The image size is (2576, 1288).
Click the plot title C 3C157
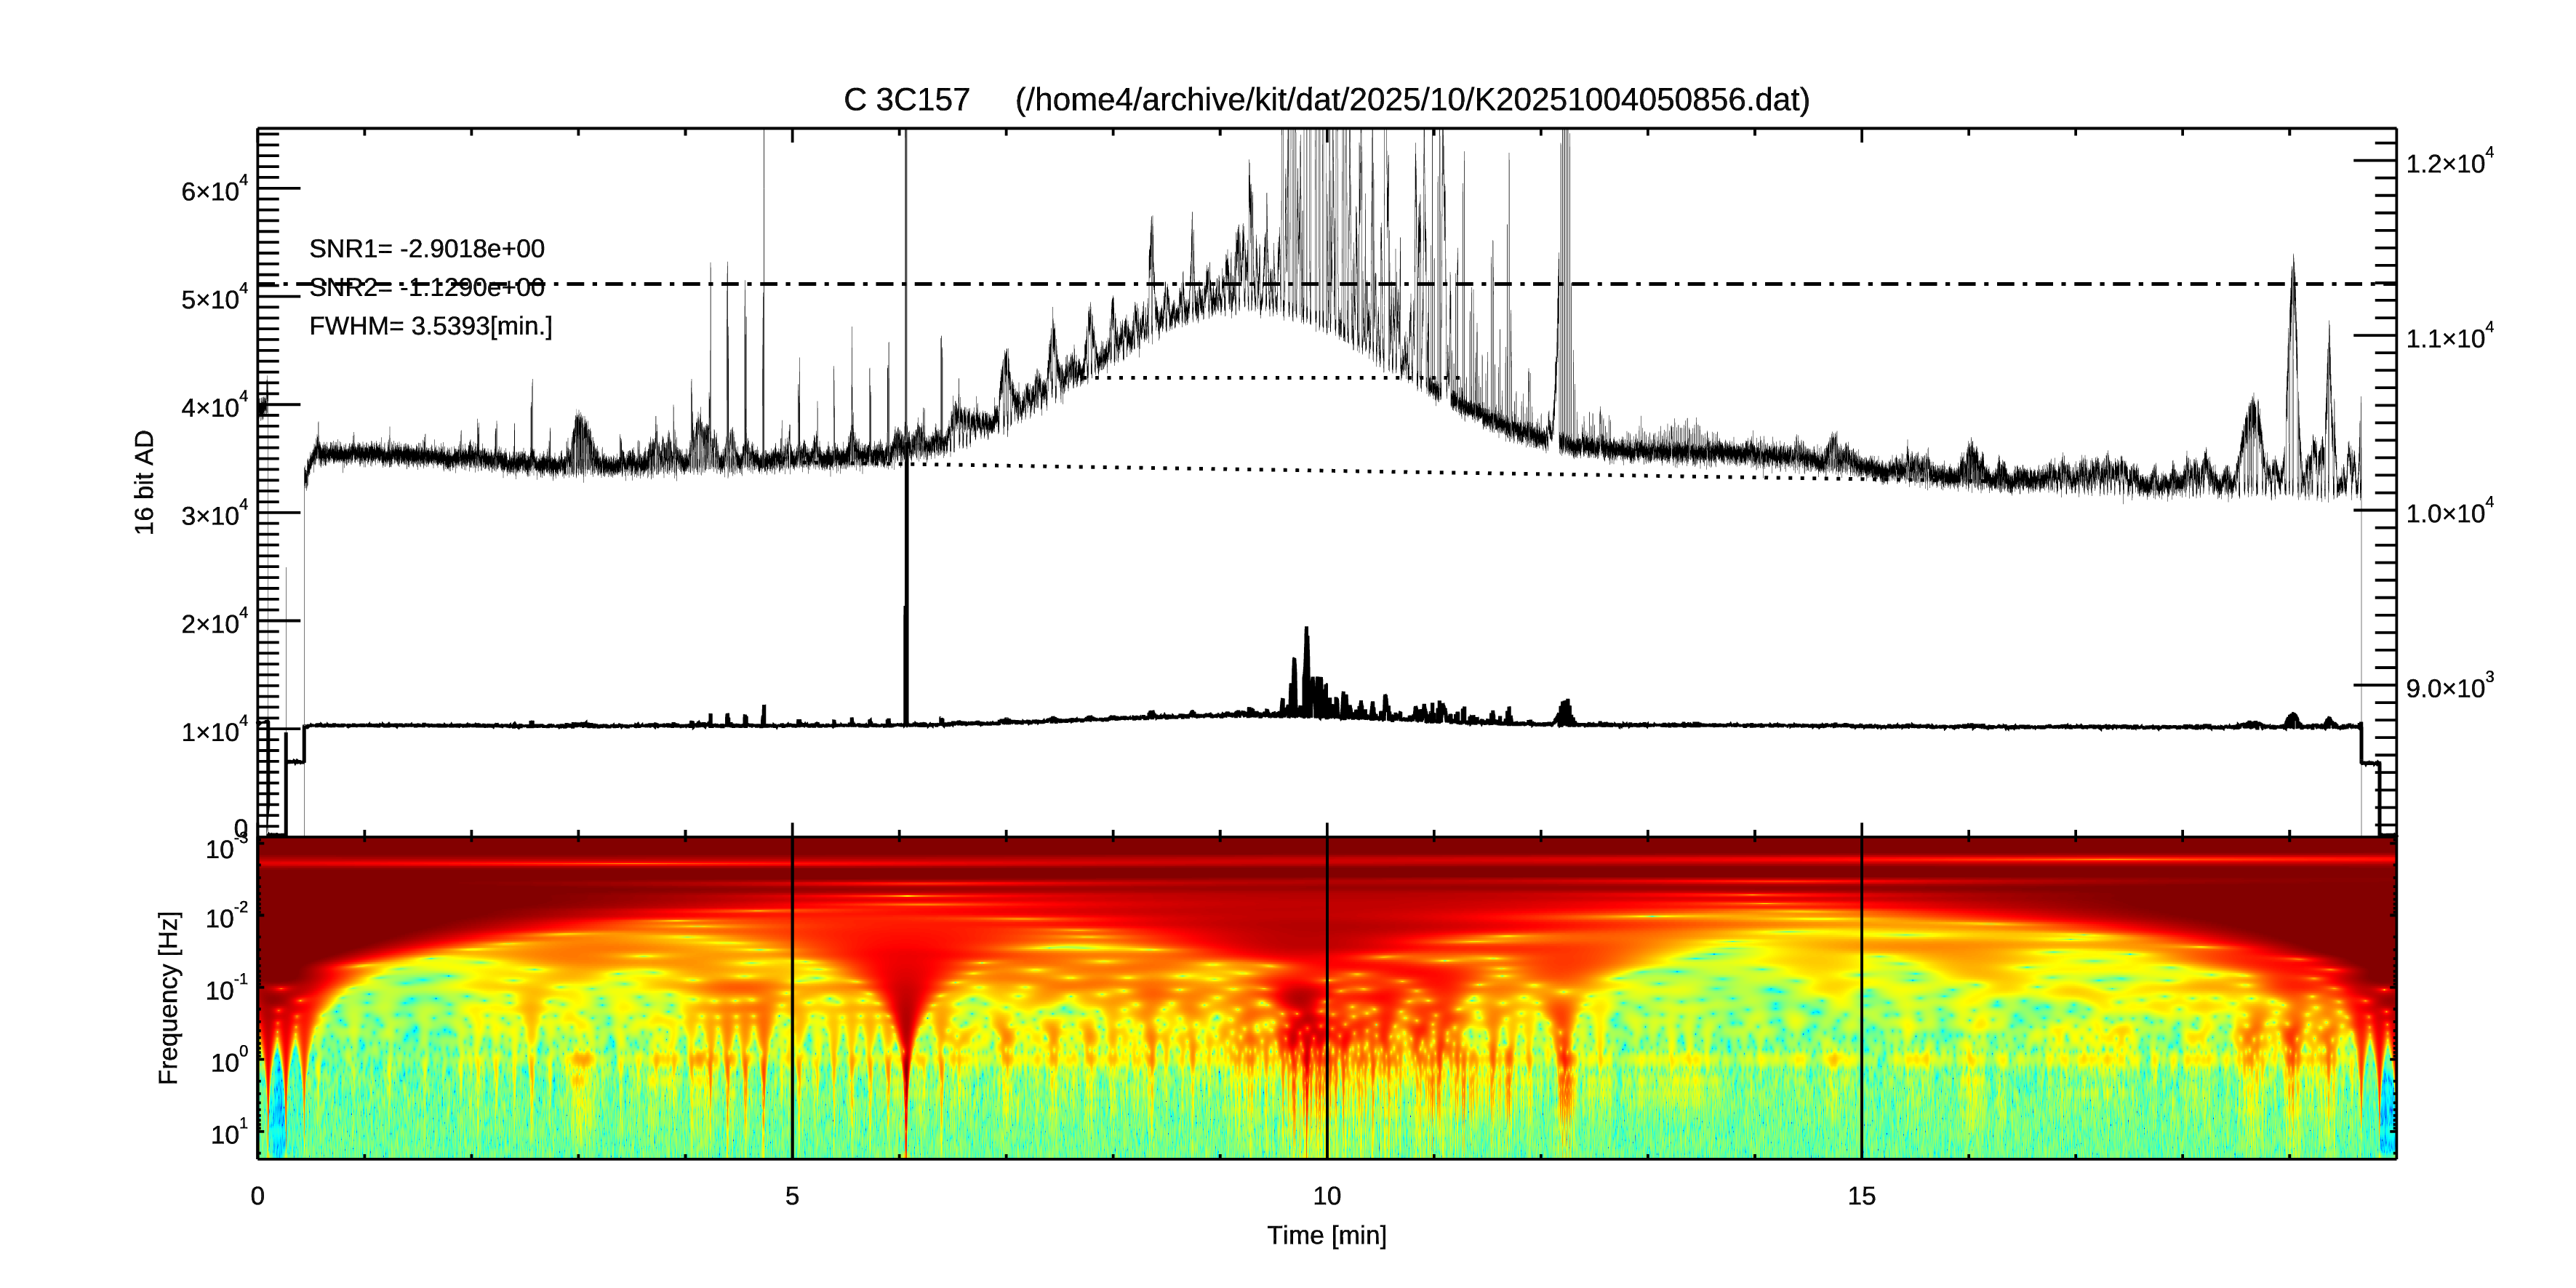tap(906, 100)
